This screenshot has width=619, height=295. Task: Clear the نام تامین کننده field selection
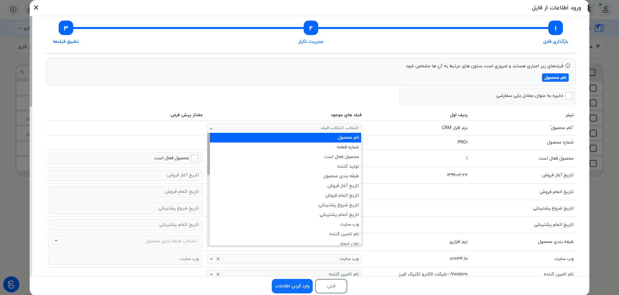(218, 274)
